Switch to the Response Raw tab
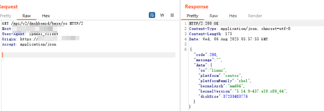 point(214,16)
